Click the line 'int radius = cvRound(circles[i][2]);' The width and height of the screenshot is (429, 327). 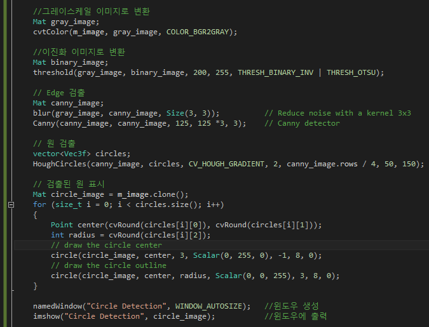130,235
